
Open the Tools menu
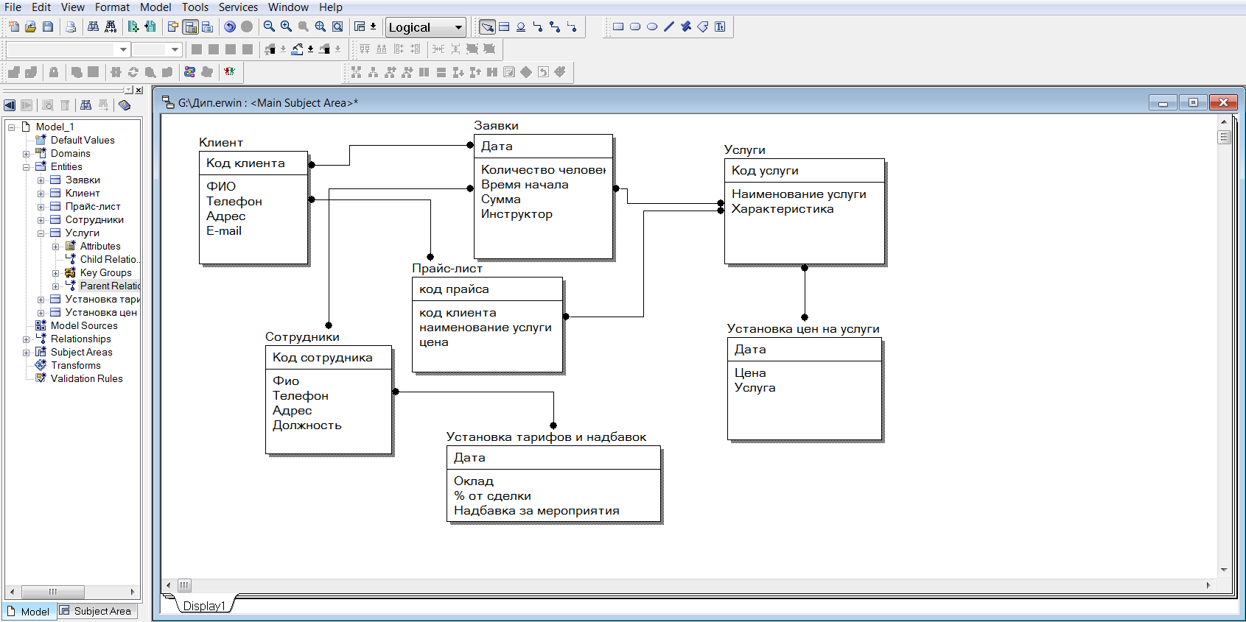[195, 7]
